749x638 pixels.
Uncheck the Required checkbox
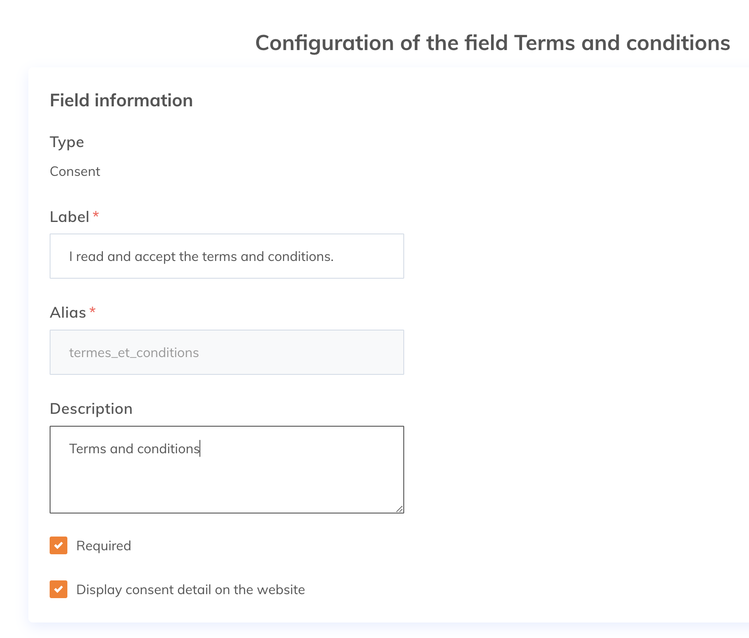tap(59, 545)
